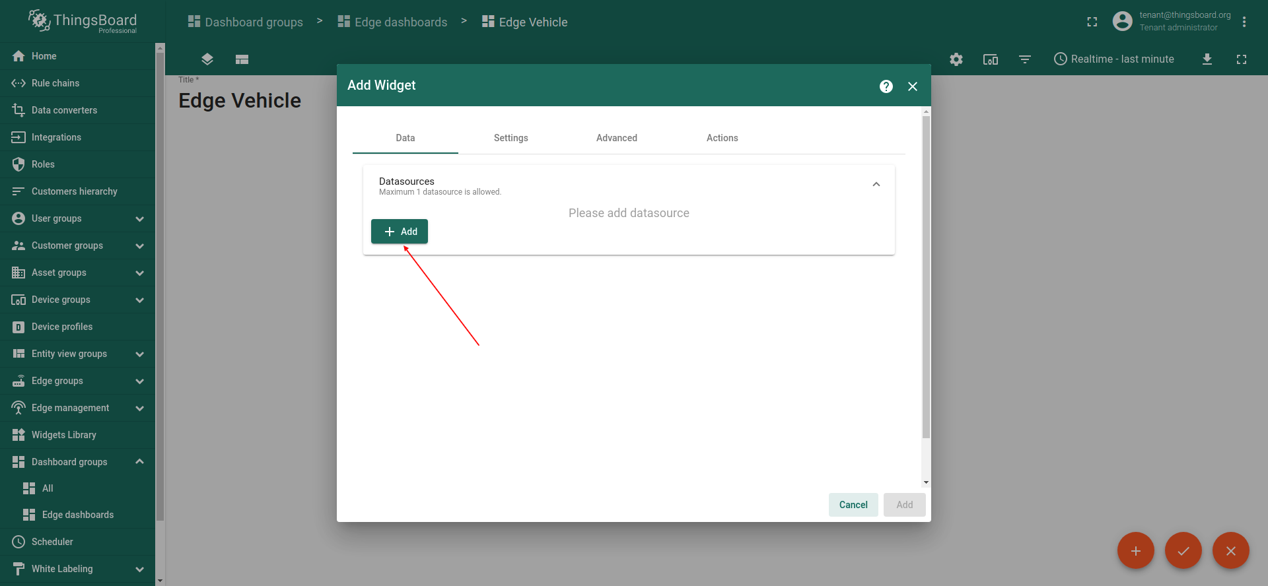Click Cancel in Add Widget dialog

click(853, 505)
